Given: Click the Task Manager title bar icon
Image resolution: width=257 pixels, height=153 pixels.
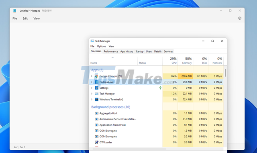Looking at the screenshot, I should [92, 41].
